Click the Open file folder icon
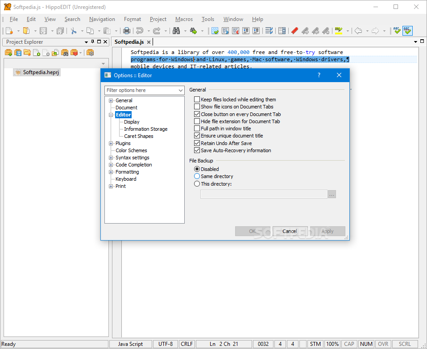The image size is (427, 349). point(26,30)
